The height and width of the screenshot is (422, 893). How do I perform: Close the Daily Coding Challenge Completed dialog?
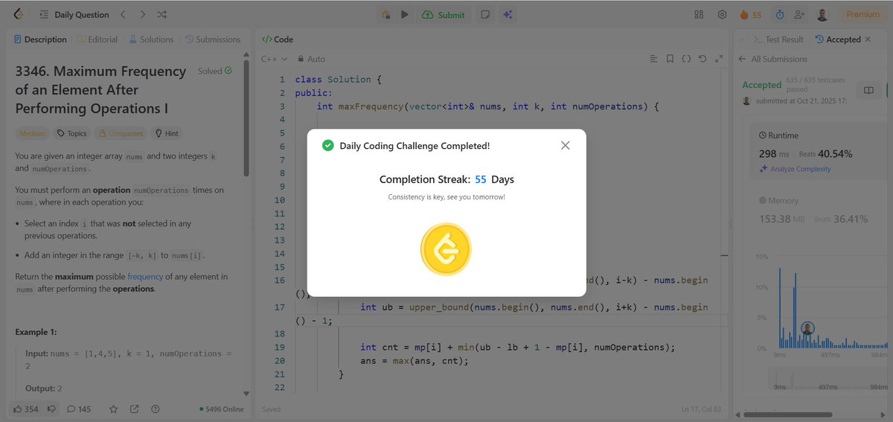click(x=565, y=145)
